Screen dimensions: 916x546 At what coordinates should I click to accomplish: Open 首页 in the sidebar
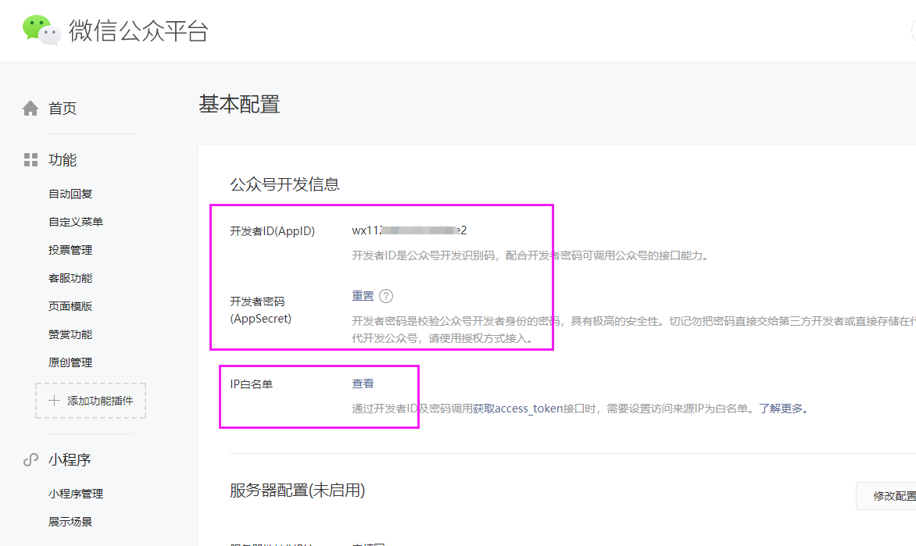pyautogui.click(x=63, y=108)
